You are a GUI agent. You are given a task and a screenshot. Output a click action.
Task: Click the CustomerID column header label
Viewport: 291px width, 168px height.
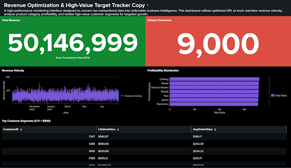pos(11,129)
